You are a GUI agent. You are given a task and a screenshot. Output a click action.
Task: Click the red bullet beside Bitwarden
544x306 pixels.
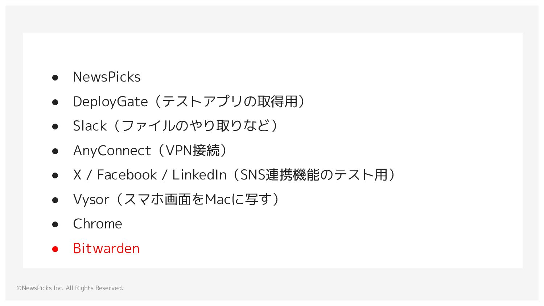(55, 249)
